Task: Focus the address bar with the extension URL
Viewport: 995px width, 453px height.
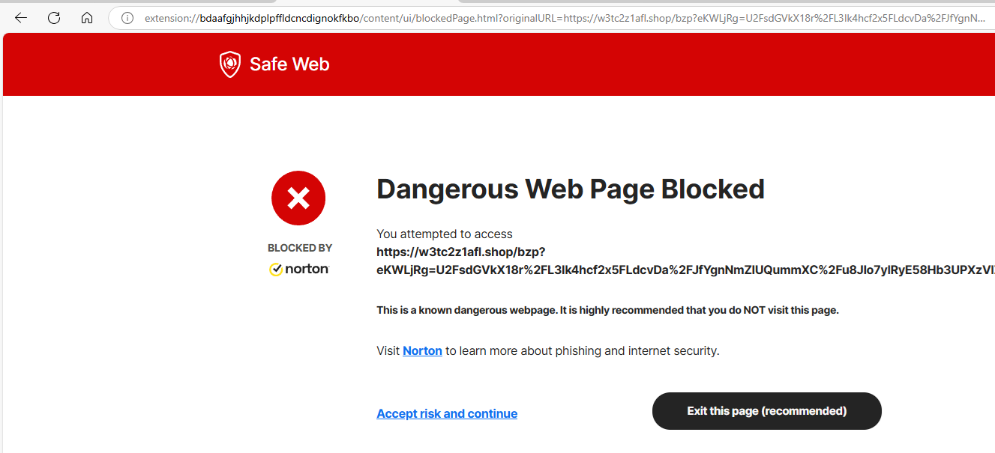Action: coord(555,18)
